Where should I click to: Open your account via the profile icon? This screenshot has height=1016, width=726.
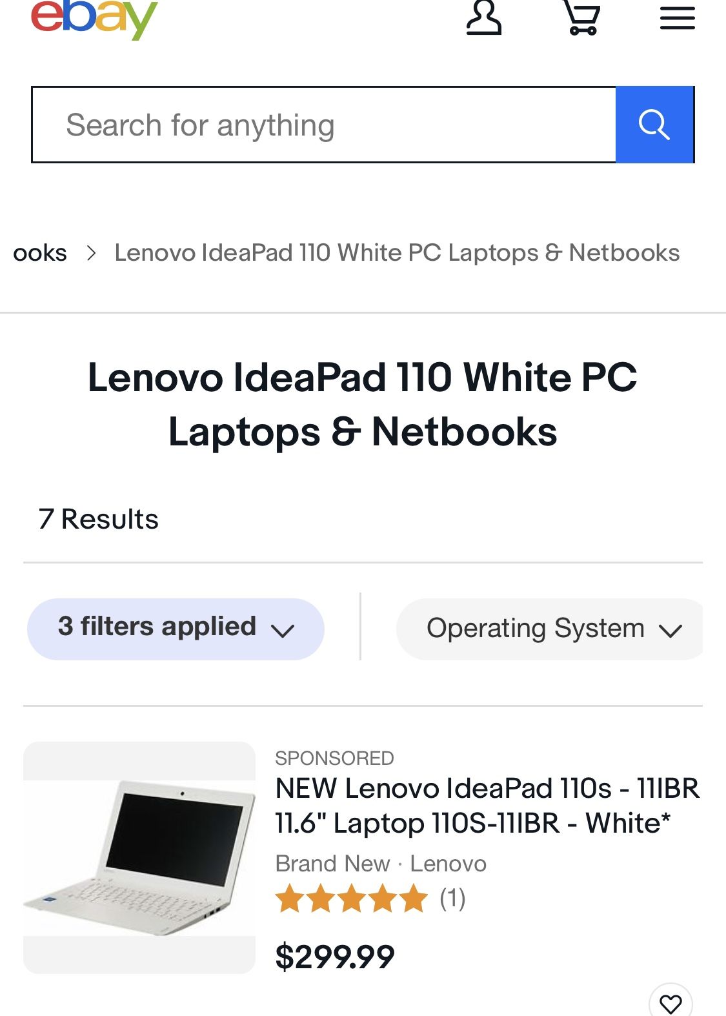click(x=483, y=17)
